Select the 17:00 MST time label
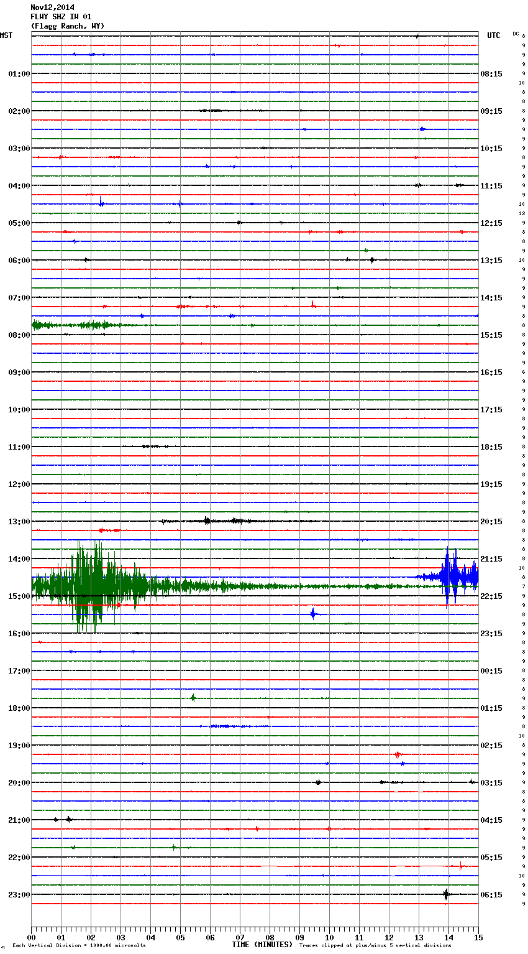Screen dimensions: 528x954 [19, 671]
